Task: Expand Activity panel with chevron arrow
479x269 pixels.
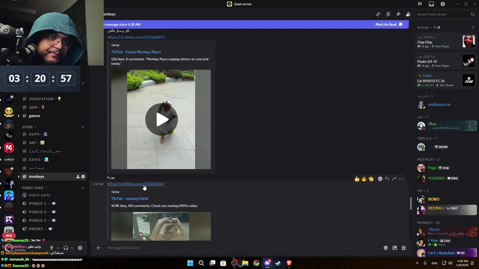Action: point(473,27)
